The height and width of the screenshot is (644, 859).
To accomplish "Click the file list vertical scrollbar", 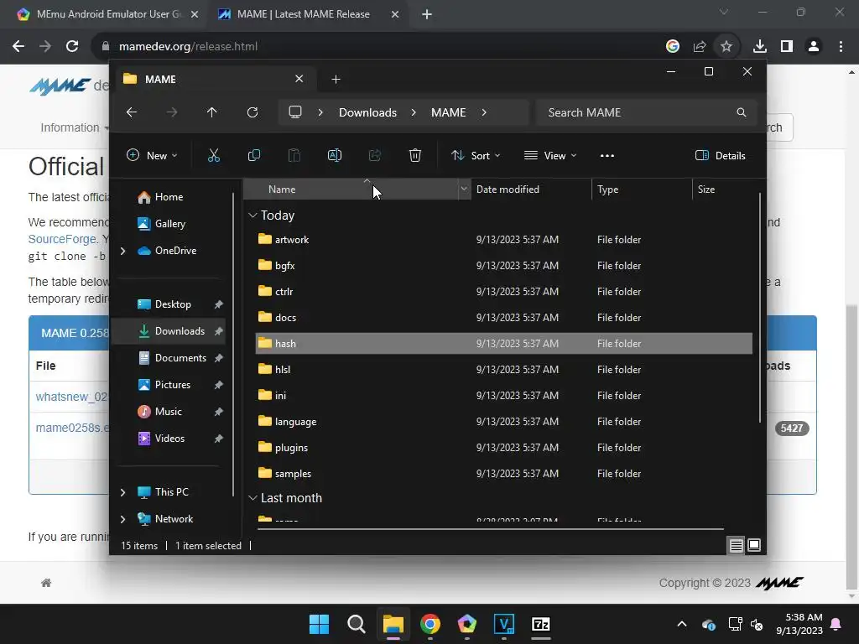I will click(x=760, y=307).
